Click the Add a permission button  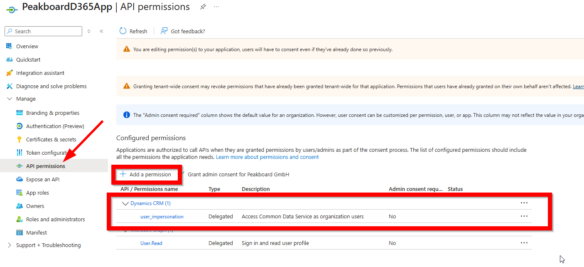[x=146, y=174]
